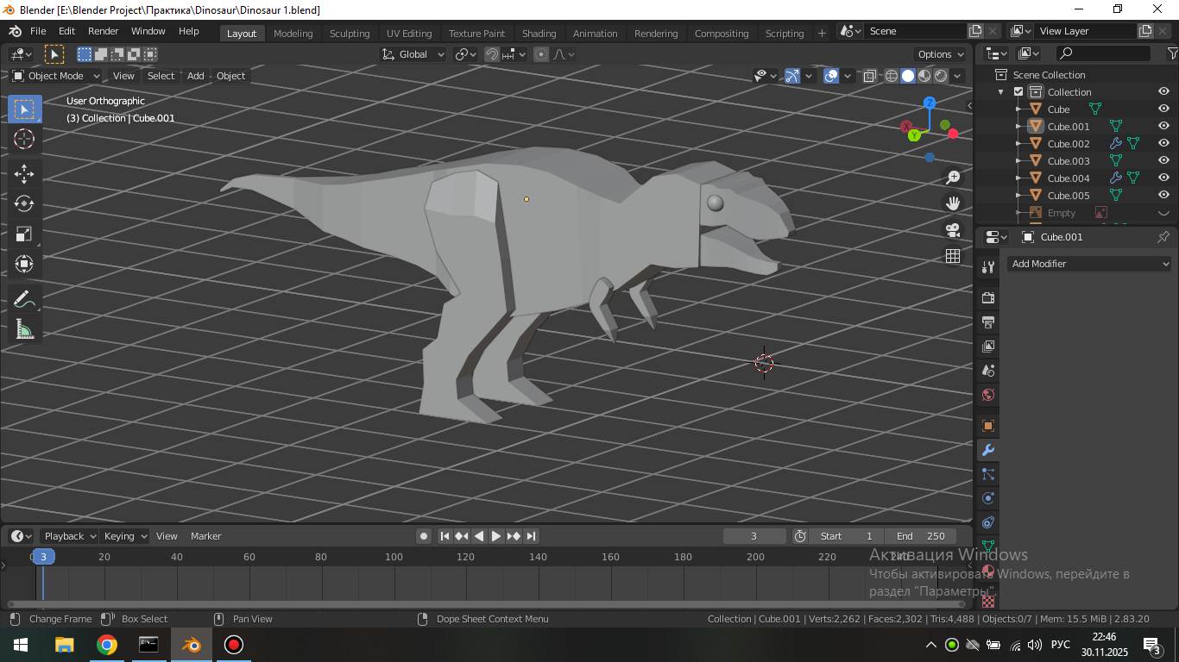Hide Cube.002 with its eye icon
Screen dimensions: 1179x662
pyautogui.click(x=1163, y=144)
